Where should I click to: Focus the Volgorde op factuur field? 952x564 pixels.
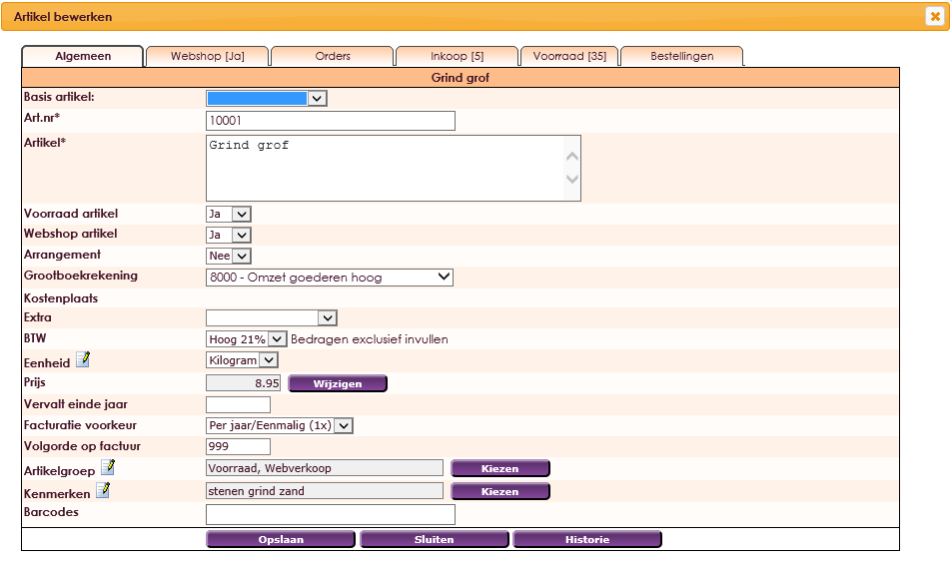[238, 447]
